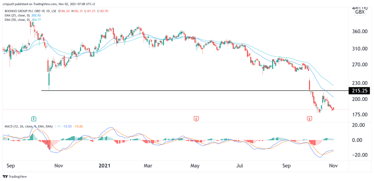Click the 175.00 price axis label
374x181 pixels.
click(360, 115)
